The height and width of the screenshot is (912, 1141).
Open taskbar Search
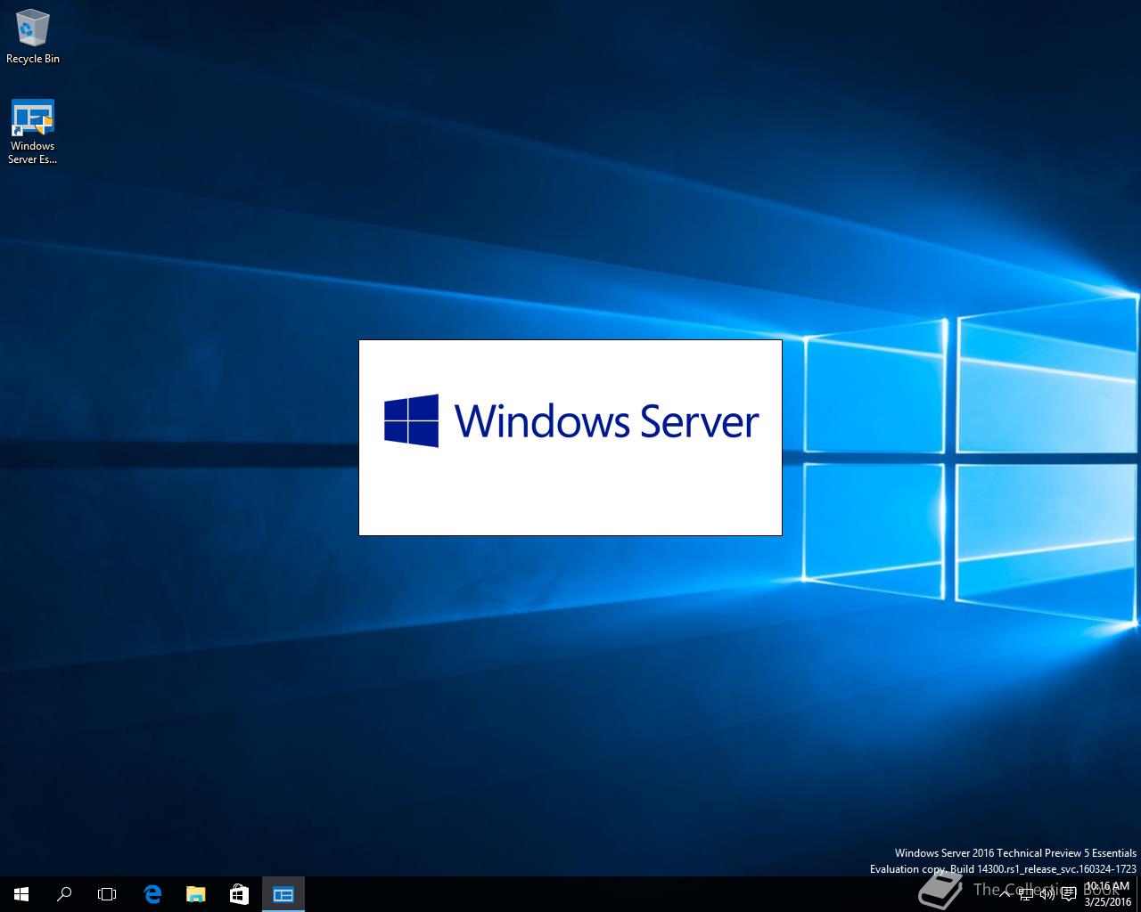pyautogui.click(x=64, y=894)
